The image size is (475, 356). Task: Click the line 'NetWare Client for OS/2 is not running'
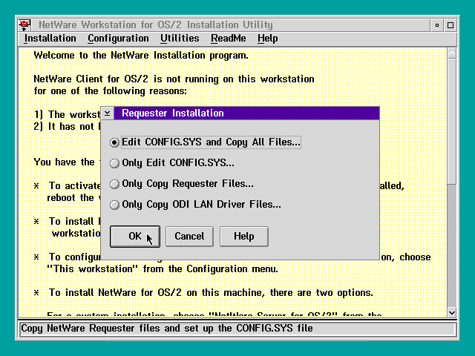[x=174, y=79]
